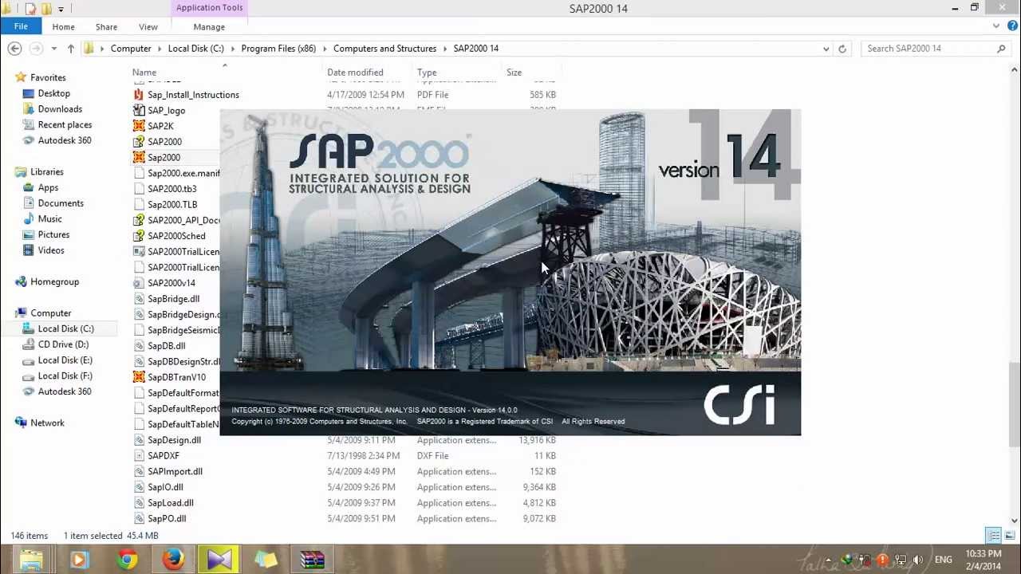Open Sticky Notes from the taskbar
Screen dimensions: 1021x574
click(x=266, y=560)
